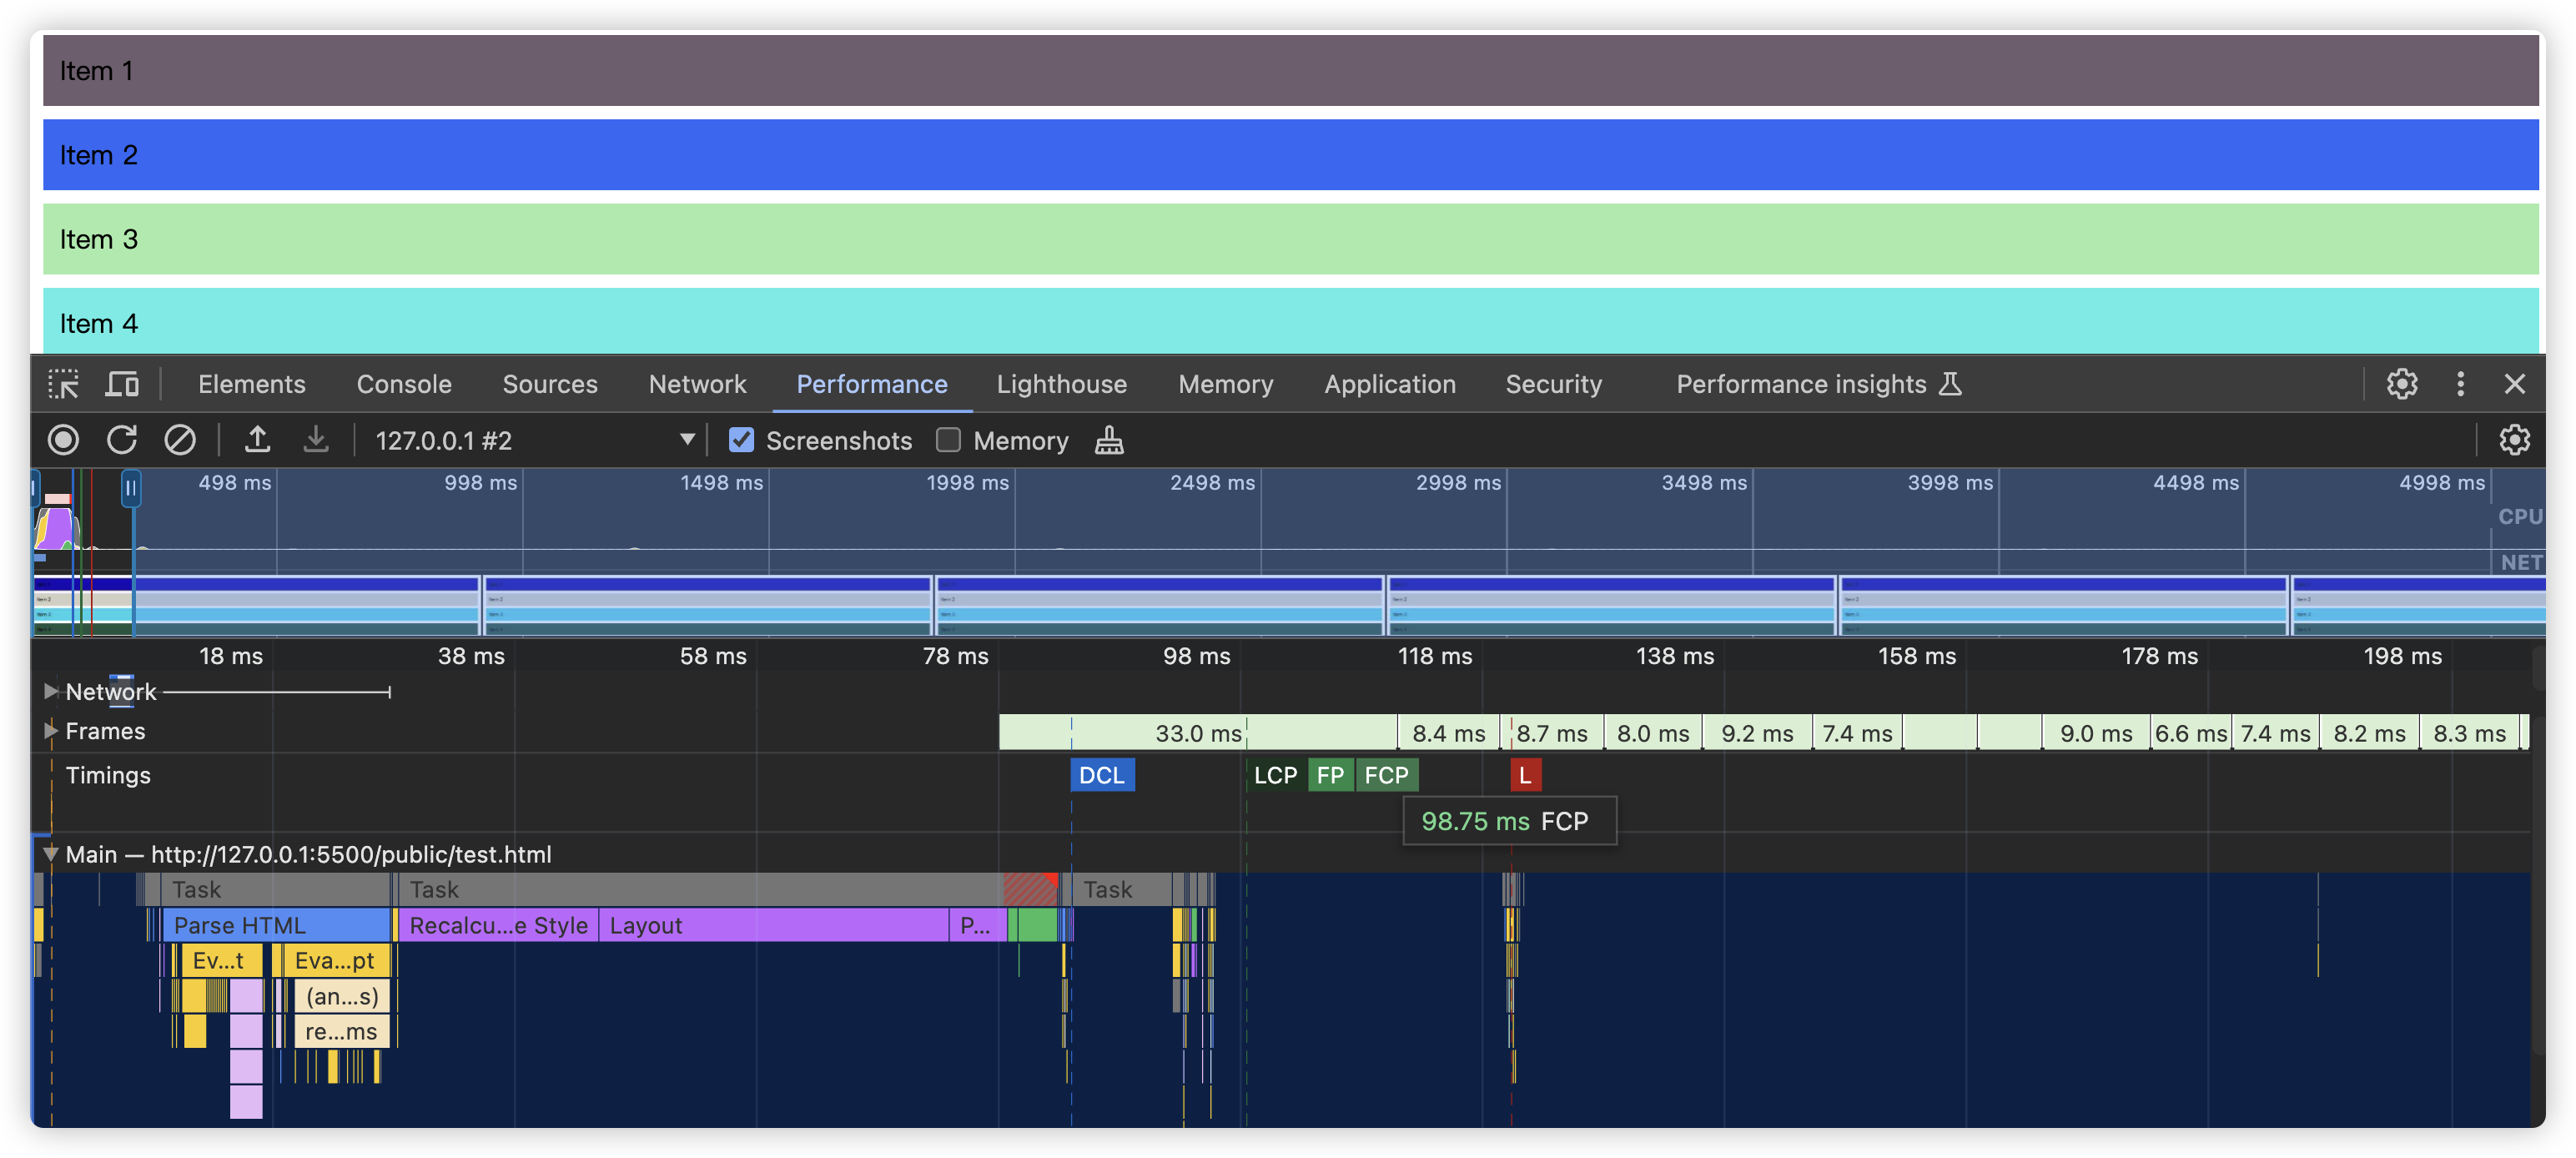2576x1158 pixels.
Task: Open Performance insights
Action: click(1801, 384)
